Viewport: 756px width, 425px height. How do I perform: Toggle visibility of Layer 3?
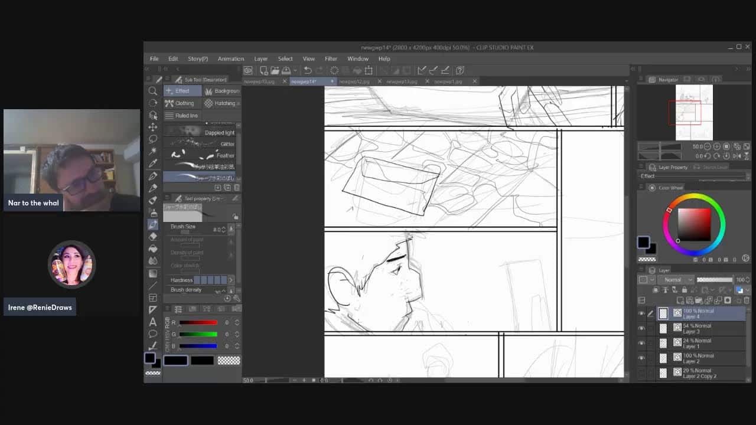641,328
